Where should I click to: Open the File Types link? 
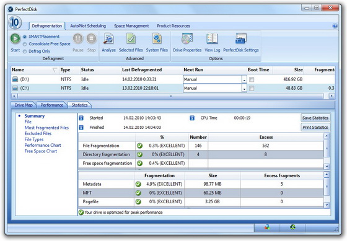34,139
